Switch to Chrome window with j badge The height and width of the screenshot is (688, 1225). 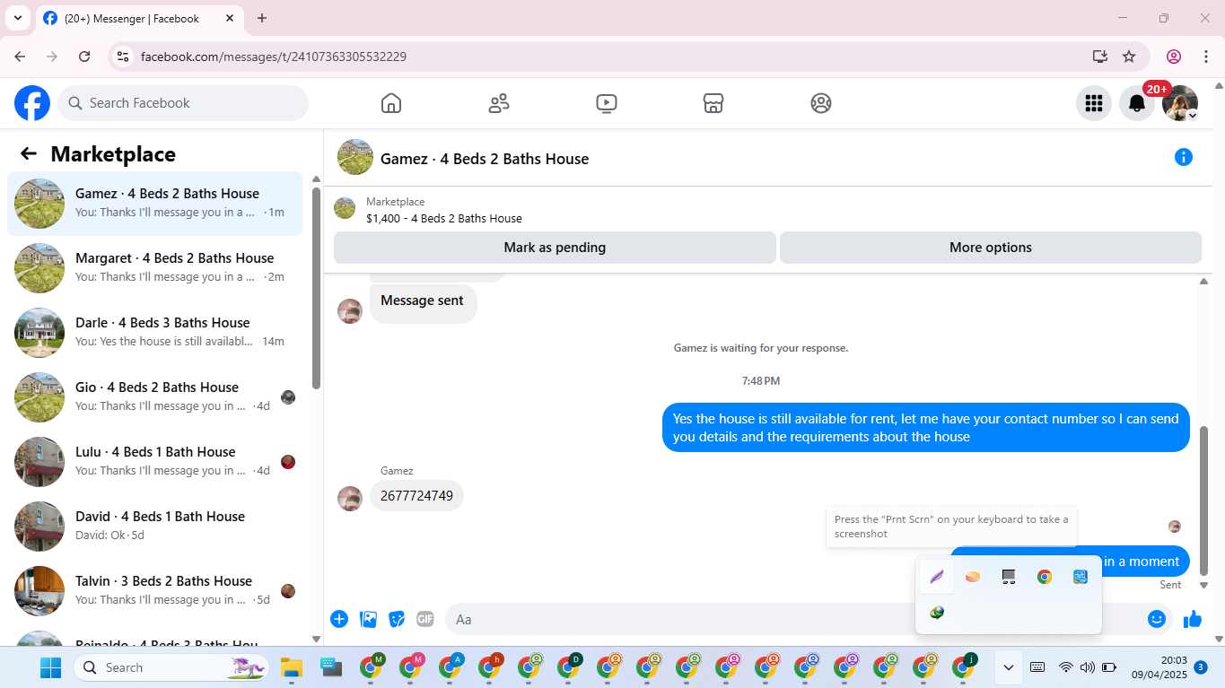coord(964,666)
